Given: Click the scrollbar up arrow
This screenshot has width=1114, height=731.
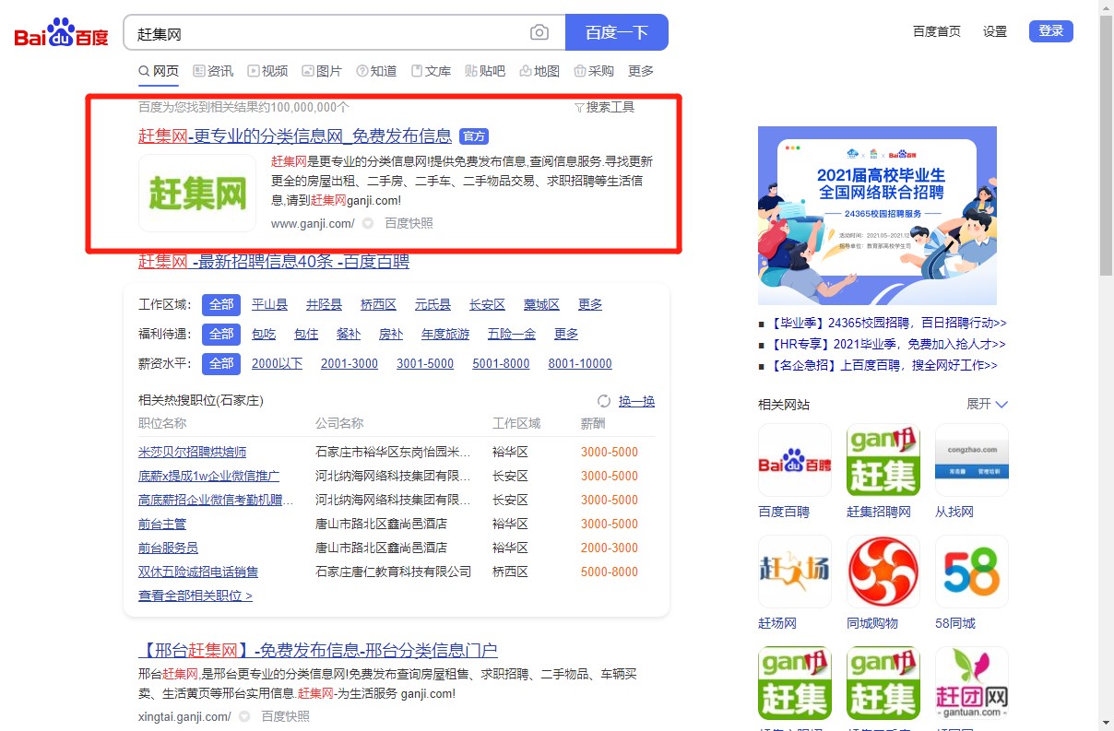Looking at the screenshot, I should coord(1107,7).
